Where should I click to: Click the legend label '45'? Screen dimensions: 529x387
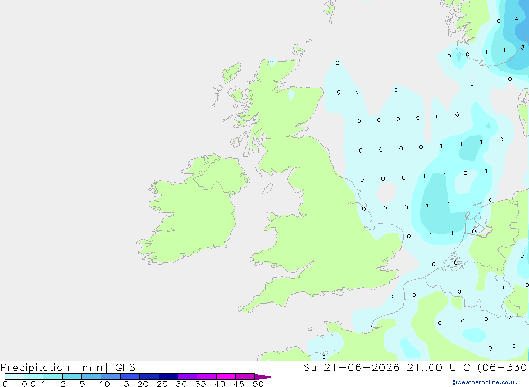click(x=239, y=384)
